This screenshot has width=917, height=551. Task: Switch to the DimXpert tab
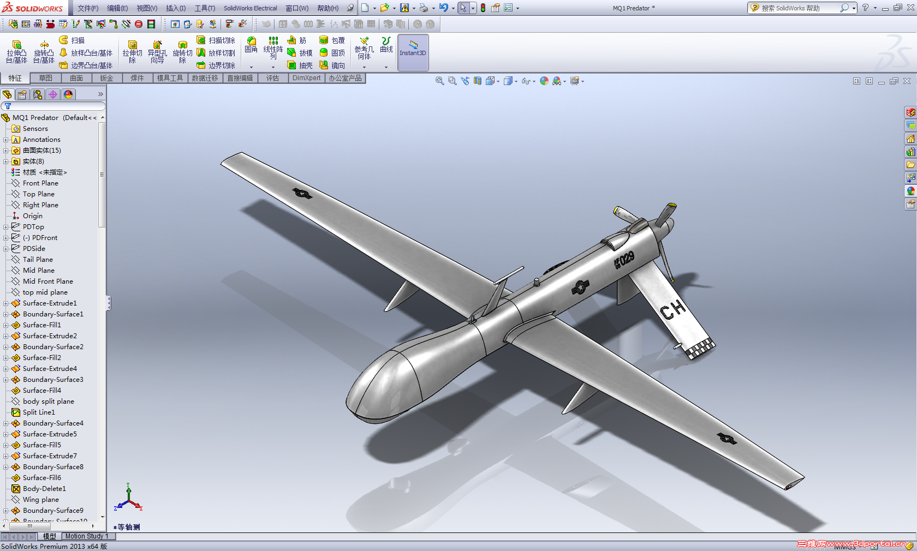pos(307,78)
